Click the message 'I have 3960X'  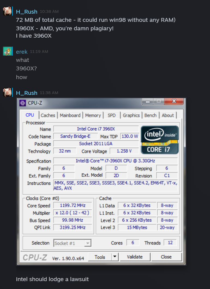34,36
